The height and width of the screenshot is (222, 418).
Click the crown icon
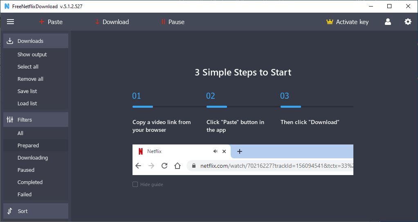(x=330, y=22)
